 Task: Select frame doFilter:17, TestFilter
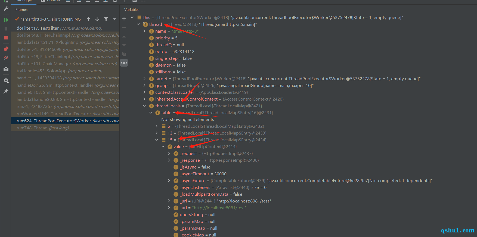65,28
